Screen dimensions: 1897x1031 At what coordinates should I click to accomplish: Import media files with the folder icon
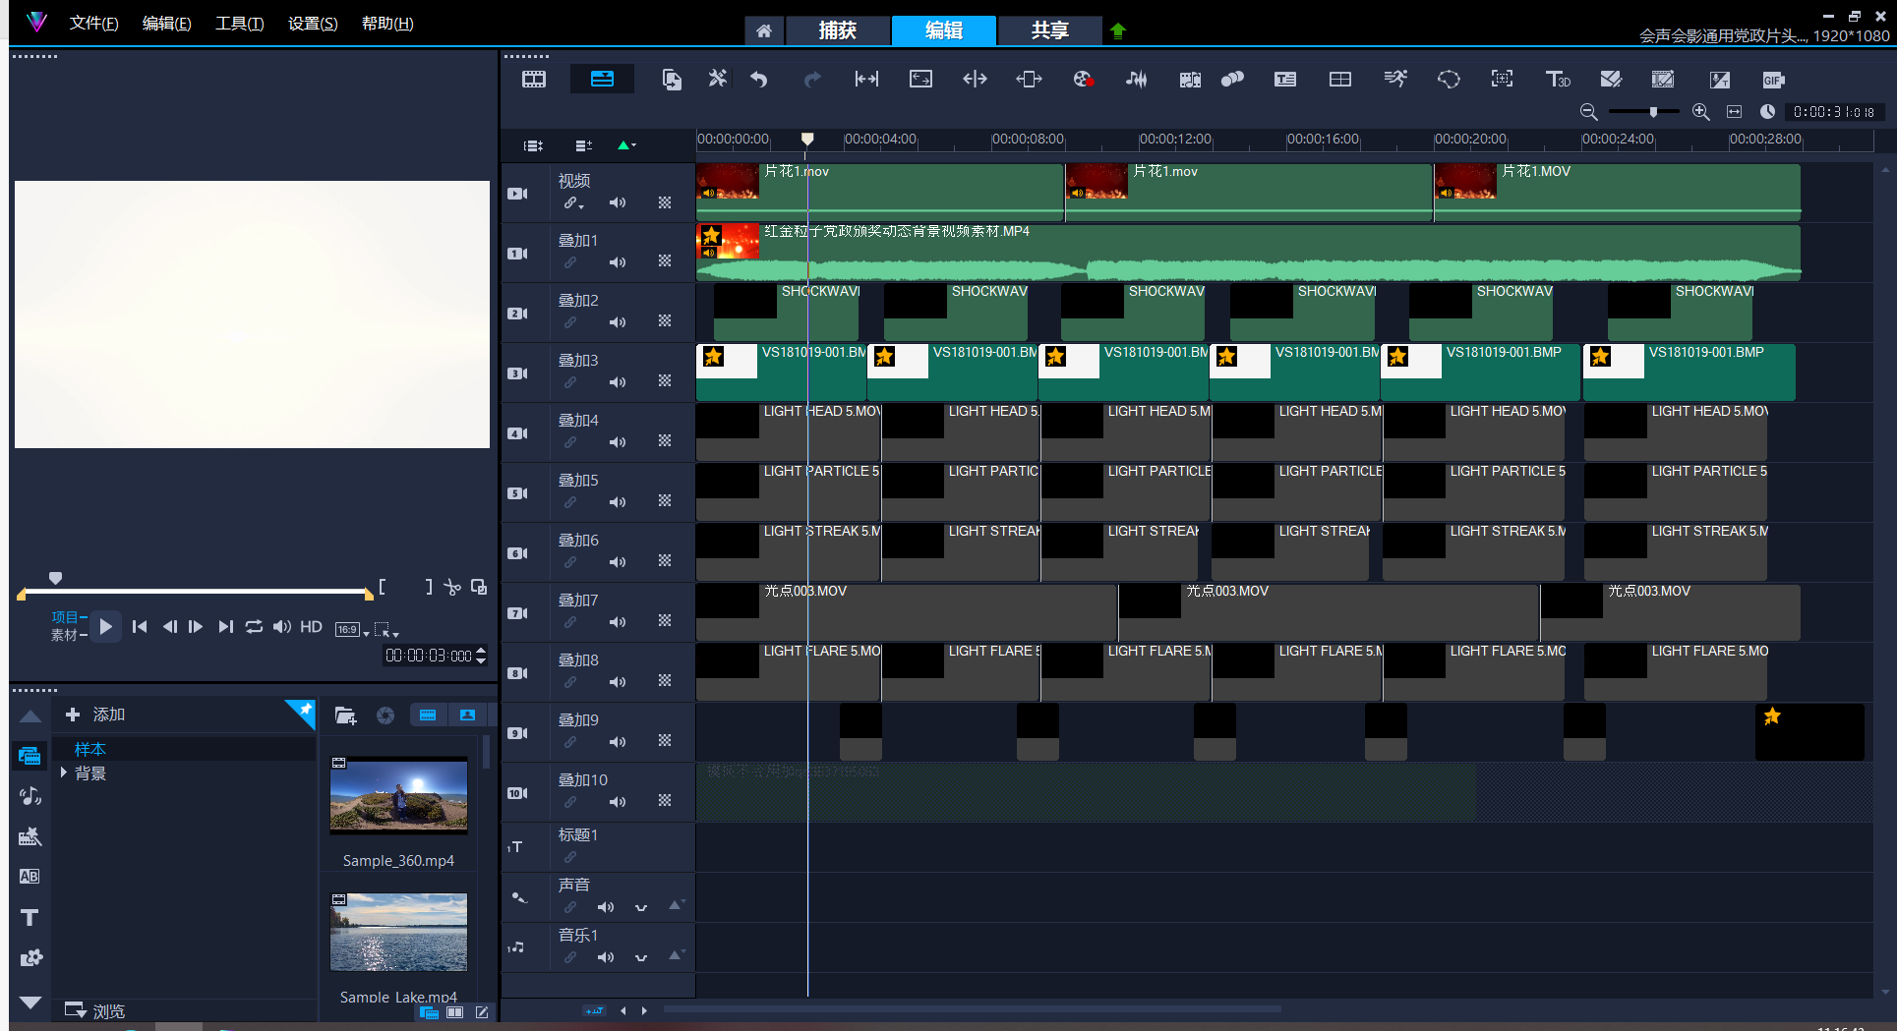coord(345,716)
